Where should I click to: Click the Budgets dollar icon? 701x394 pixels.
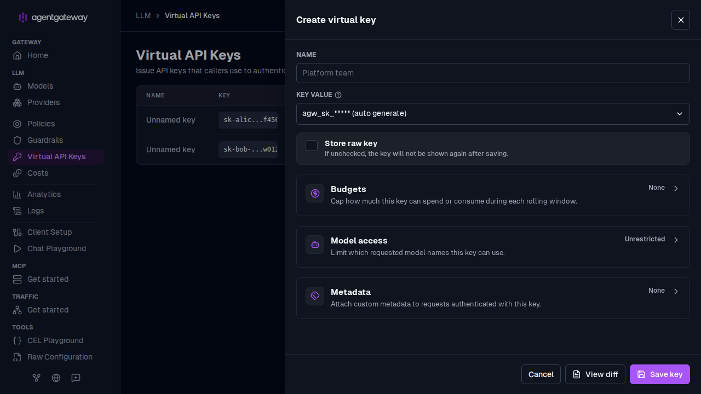[x=315, y=193]
